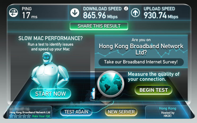The image size is (197, 123).
Task: Choose a New Server button
Action: pyautogui.click(x=121, y=112)
